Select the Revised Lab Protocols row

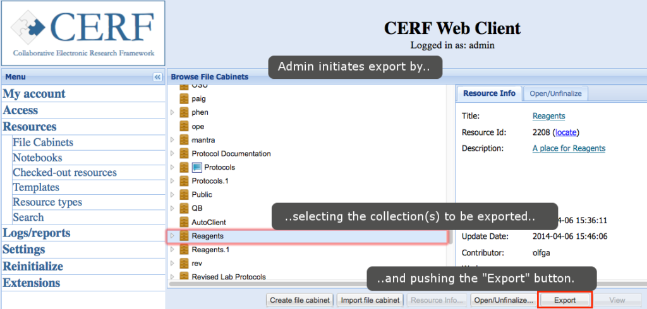point(307,276)
